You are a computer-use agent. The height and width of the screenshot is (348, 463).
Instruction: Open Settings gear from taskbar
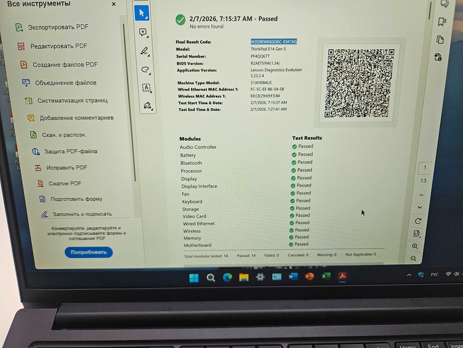260,277
